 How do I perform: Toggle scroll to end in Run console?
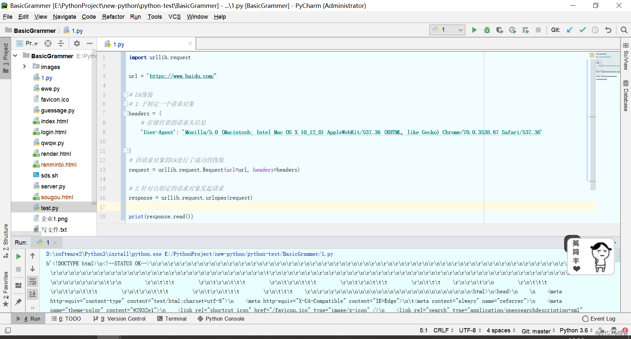[x=33, y=294]
